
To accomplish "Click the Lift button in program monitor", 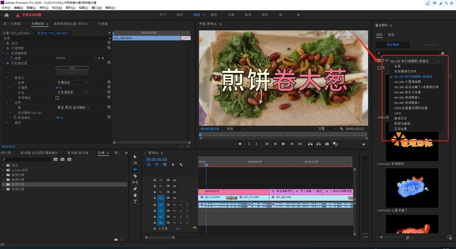I will pyautogui.click(x=310, y=144).
